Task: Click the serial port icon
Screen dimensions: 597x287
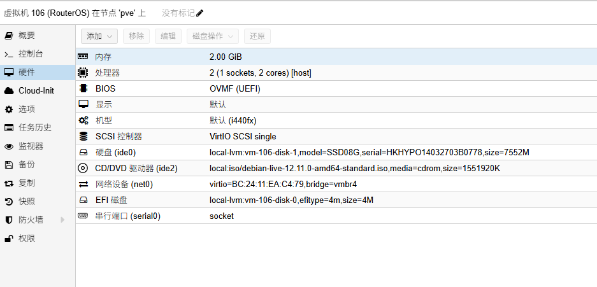Action: (83, 216)
